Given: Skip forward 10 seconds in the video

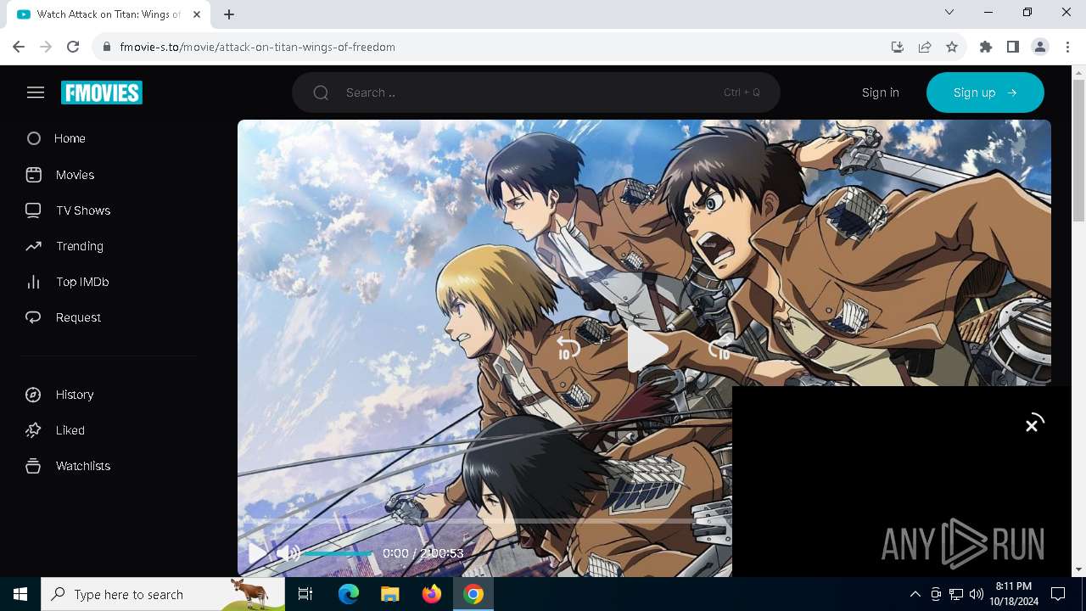Looking at the screenshot, I should 719,348.
